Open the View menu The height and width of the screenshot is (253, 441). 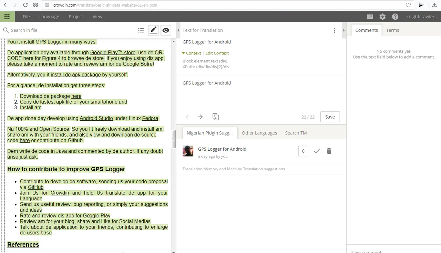[98, 17]
